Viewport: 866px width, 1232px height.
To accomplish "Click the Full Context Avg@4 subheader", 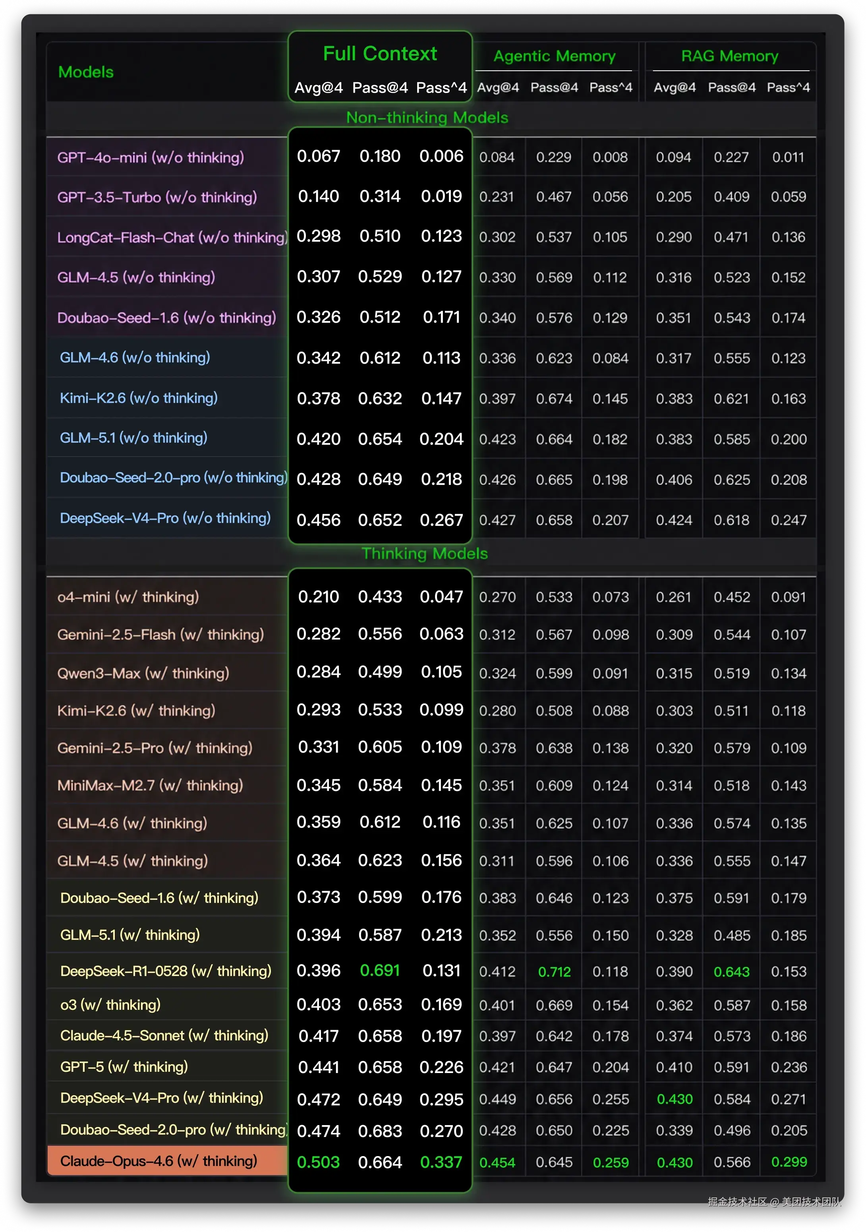I will (x=319, y=87).
